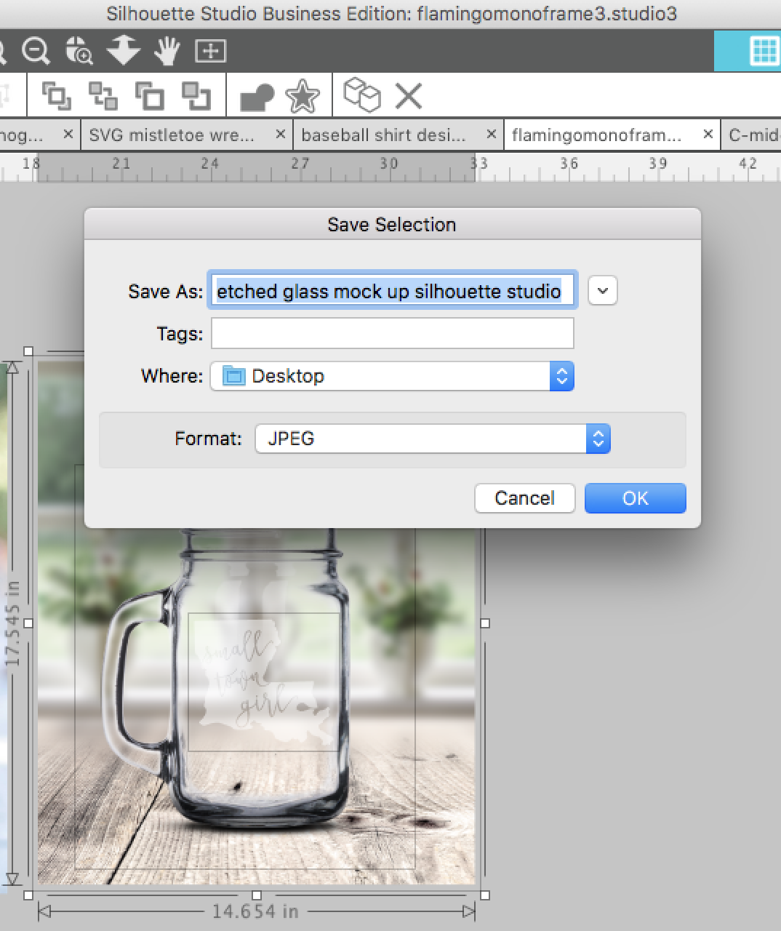This screenshot has height=931, width=781.
Task: Open the Format JPEG dropdown
Action: point(598,439)
